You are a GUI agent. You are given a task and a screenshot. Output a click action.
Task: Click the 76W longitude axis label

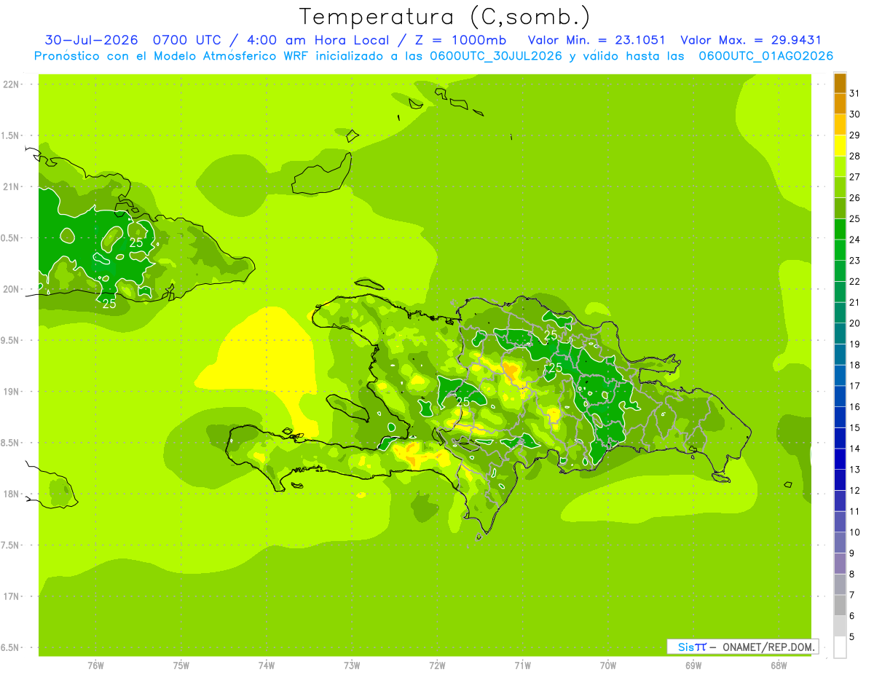[x=95, y=666]
